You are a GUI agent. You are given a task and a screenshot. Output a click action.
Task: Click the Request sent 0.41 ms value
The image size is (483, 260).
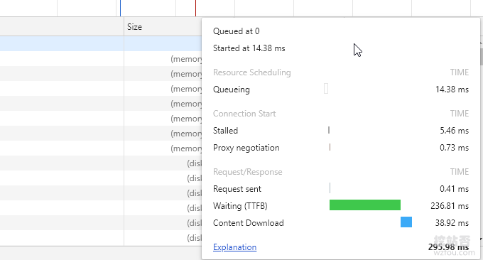click(455, 189)
